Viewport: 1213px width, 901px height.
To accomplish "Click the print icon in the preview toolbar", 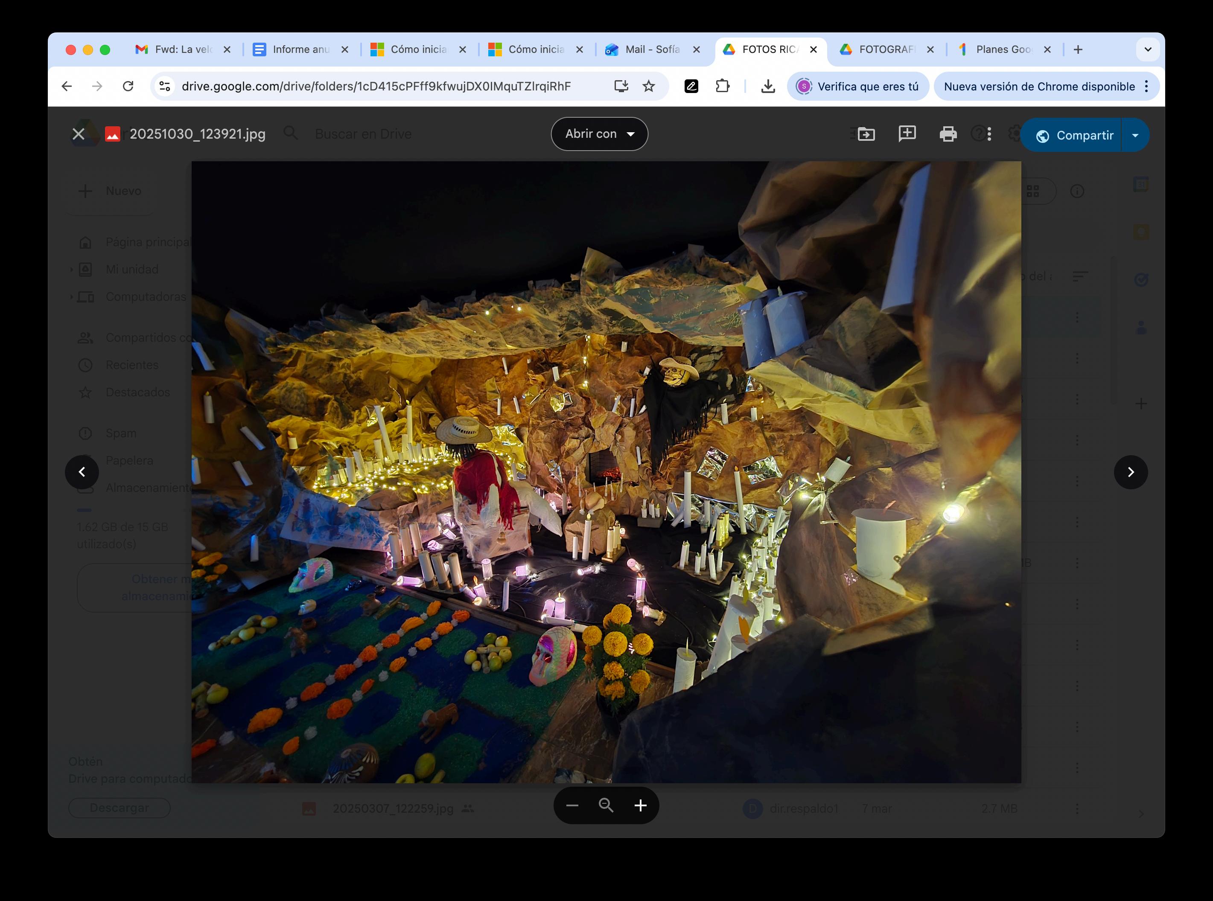I will pyautogui.click(x=948, y=134).
